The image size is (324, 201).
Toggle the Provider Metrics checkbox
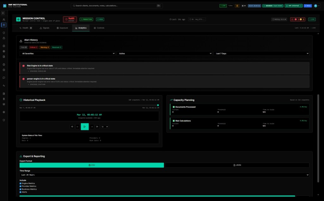click(21, 186)
